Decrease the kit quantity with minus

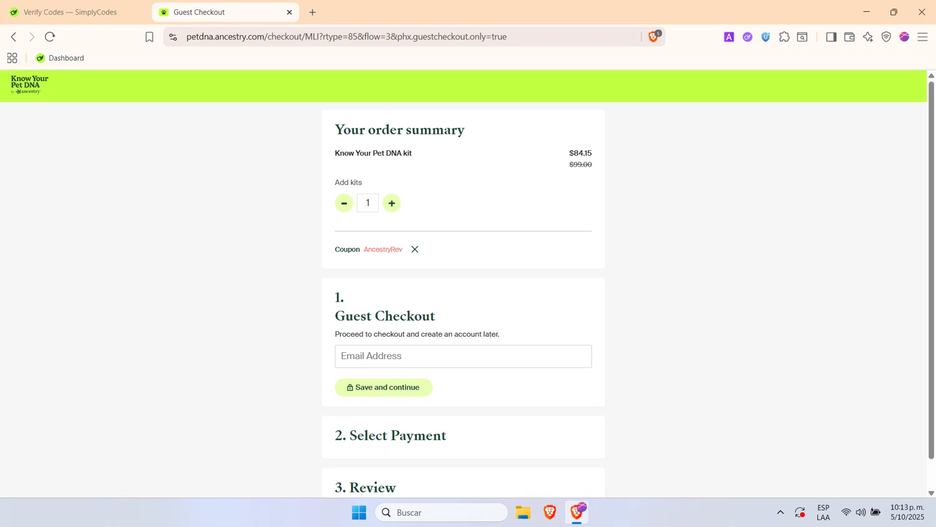[x=344, y=203]
